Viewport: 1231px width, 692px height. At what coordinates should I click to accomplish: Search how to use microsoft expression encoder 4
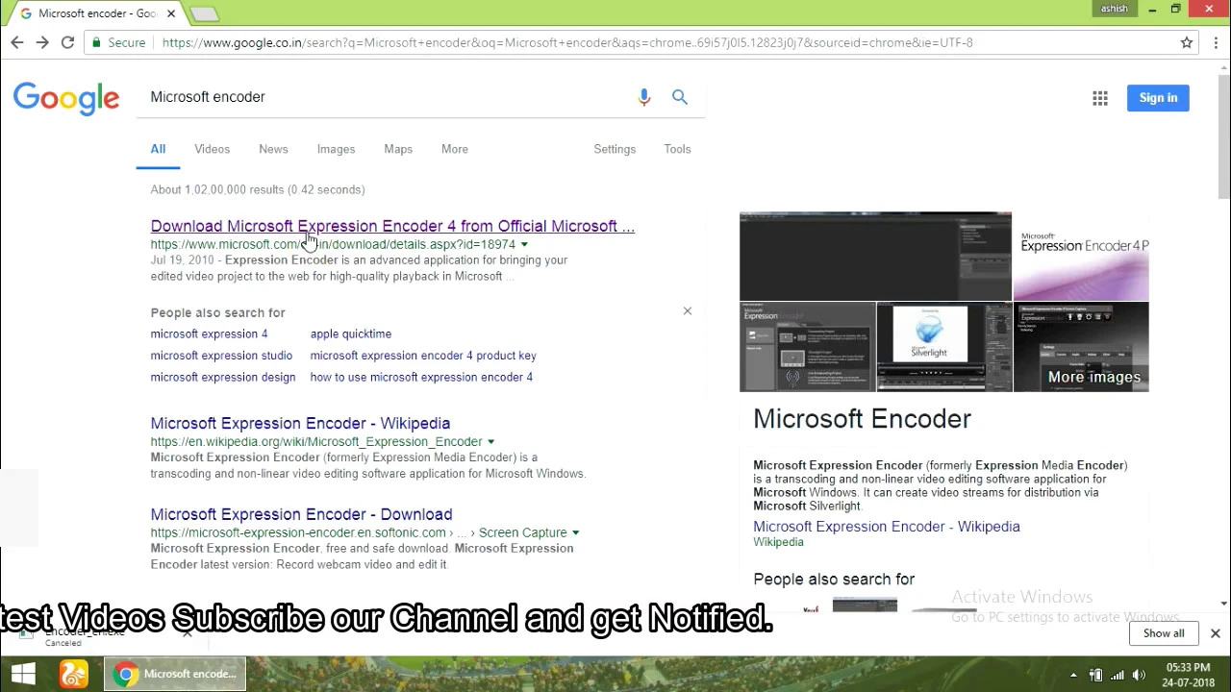point(421,377)
